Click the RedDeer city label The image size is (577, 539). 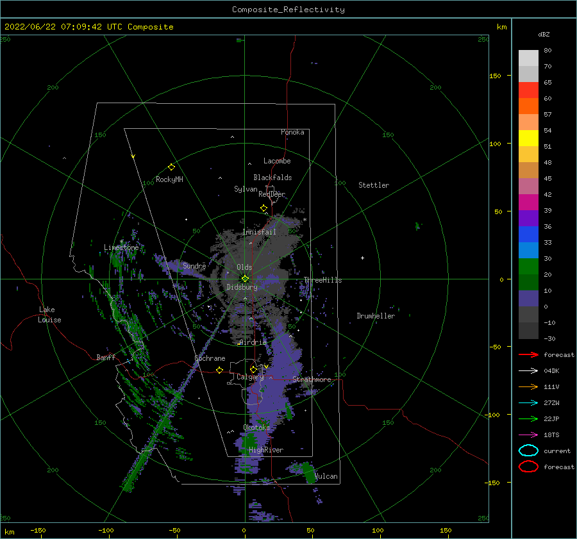coord(272,194)
